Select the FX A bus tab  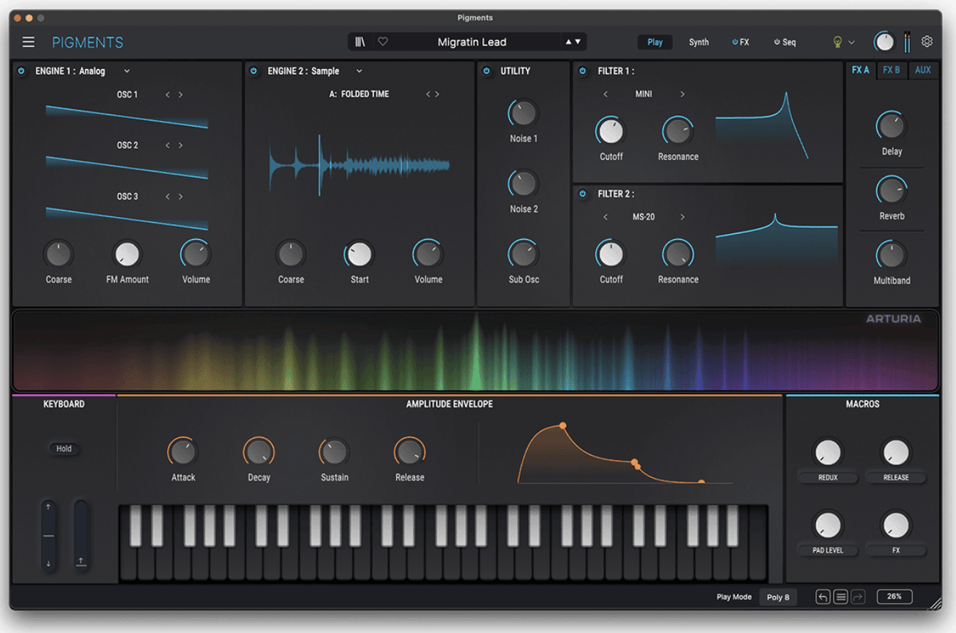pos(861,70)
